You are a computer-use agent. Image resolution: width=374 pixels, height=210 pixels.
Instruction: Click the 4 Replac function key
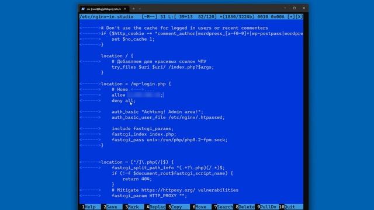[156, 207]
